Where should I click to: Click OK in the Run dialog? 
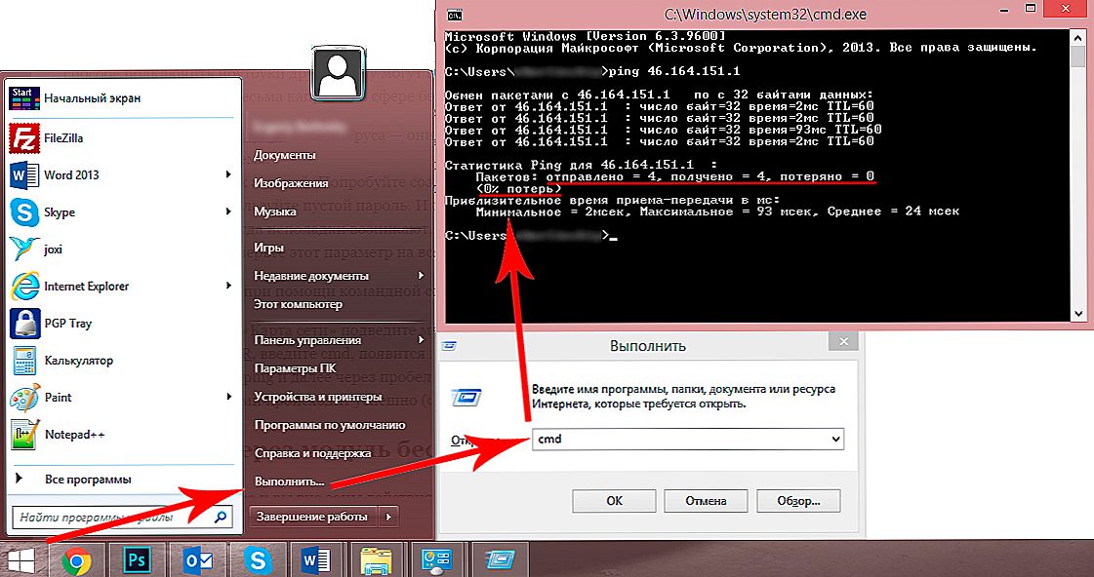614,500
